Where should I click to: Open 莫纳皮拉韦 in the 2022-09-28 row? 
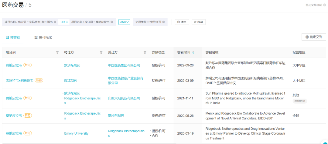[14, 65]
